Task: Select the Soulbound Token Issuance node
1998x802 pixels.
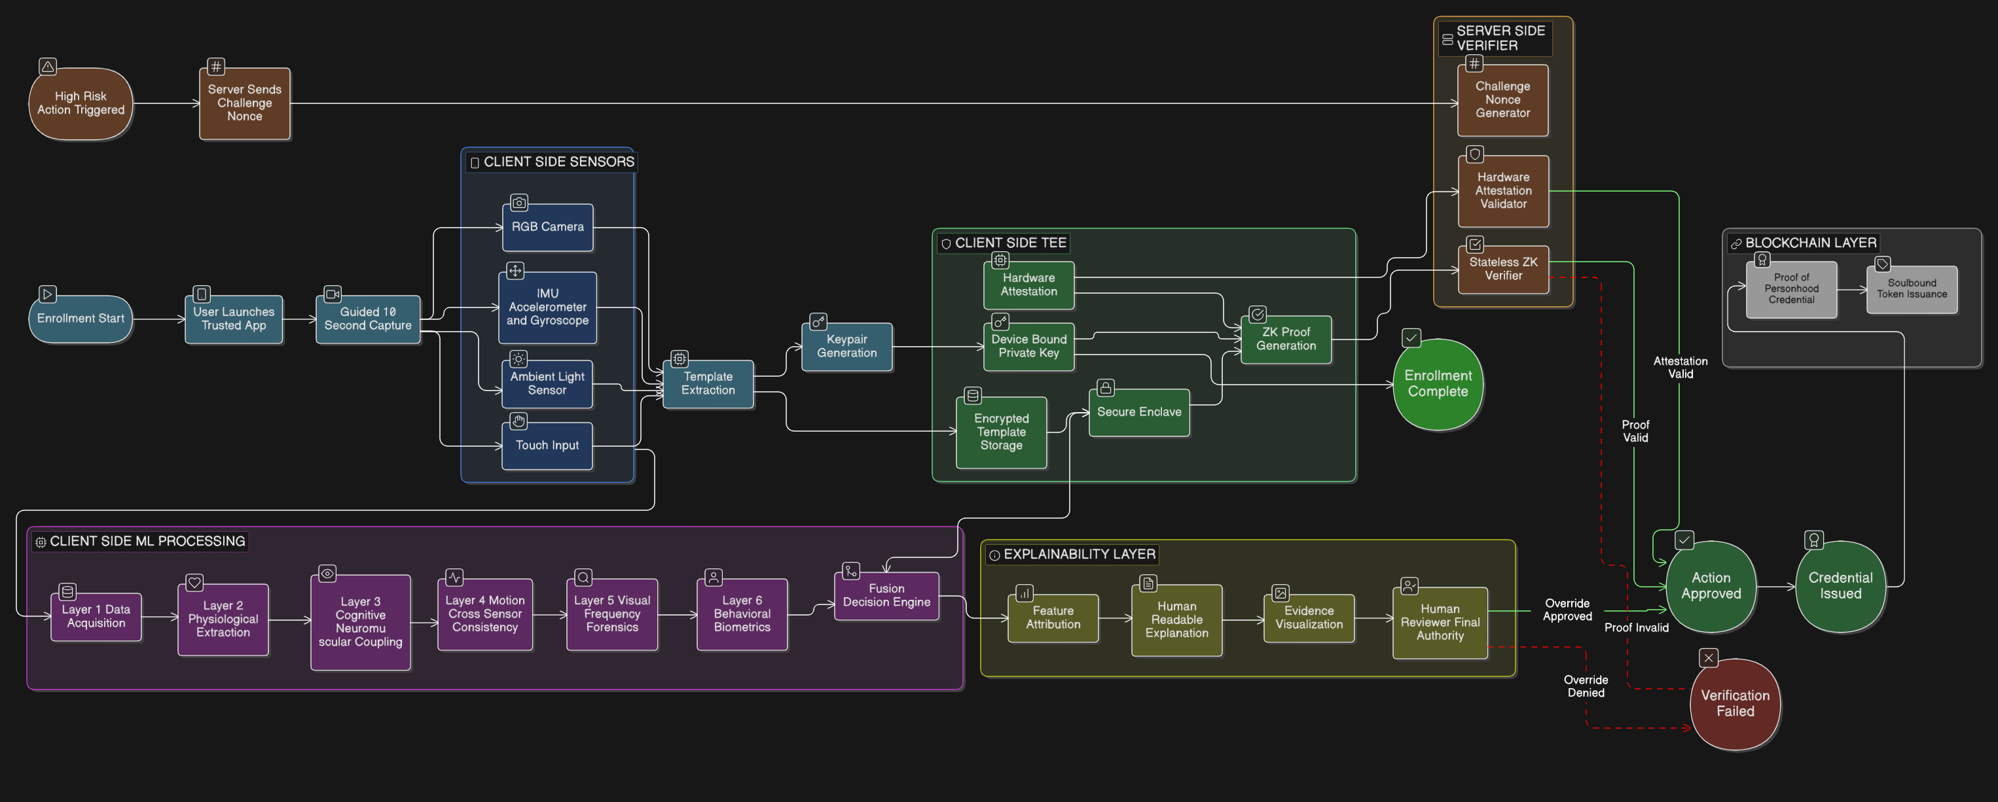Action: (x=1911, y=289)
